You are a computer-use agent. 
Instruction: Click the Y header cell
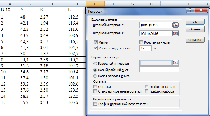(29, 10)
